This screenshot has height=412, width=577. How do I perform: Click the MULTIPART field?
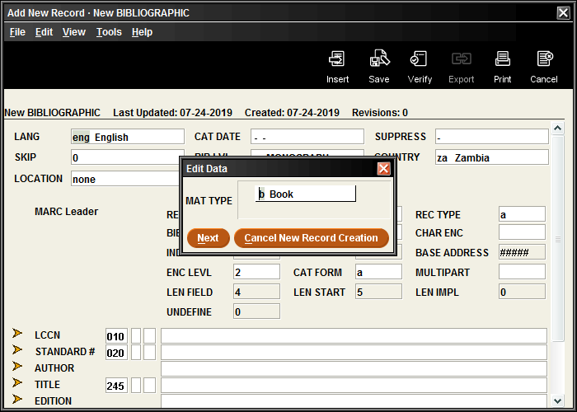tap(522, 272)
